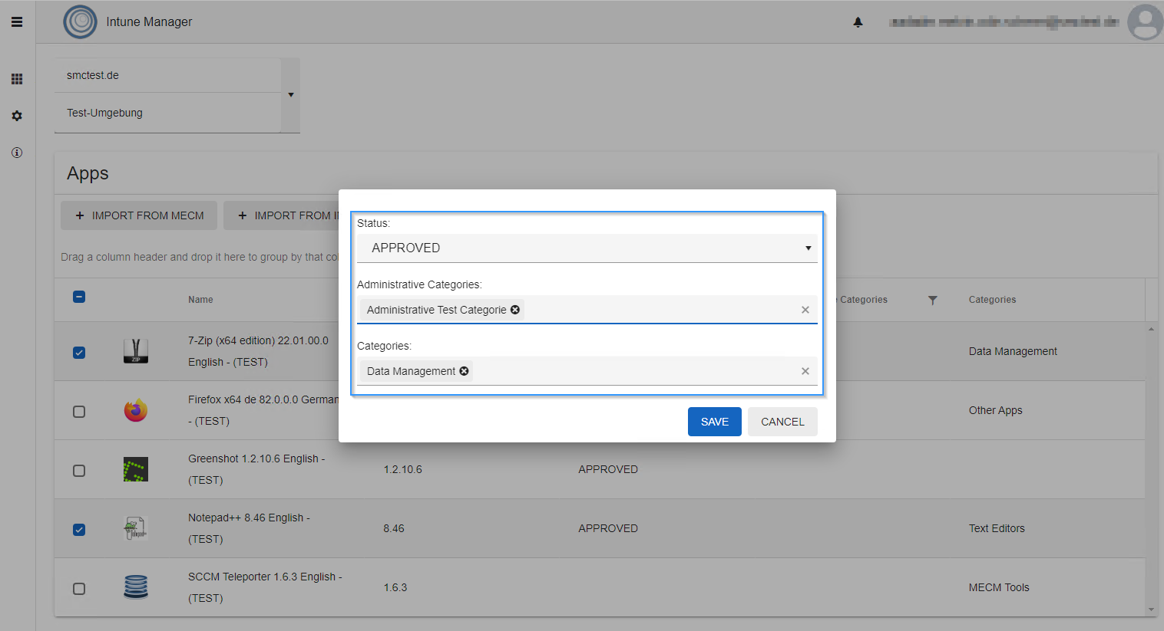1164x631 pixels.
Task: Clear all Administrative Categories
Action: (x=805, y=310)
